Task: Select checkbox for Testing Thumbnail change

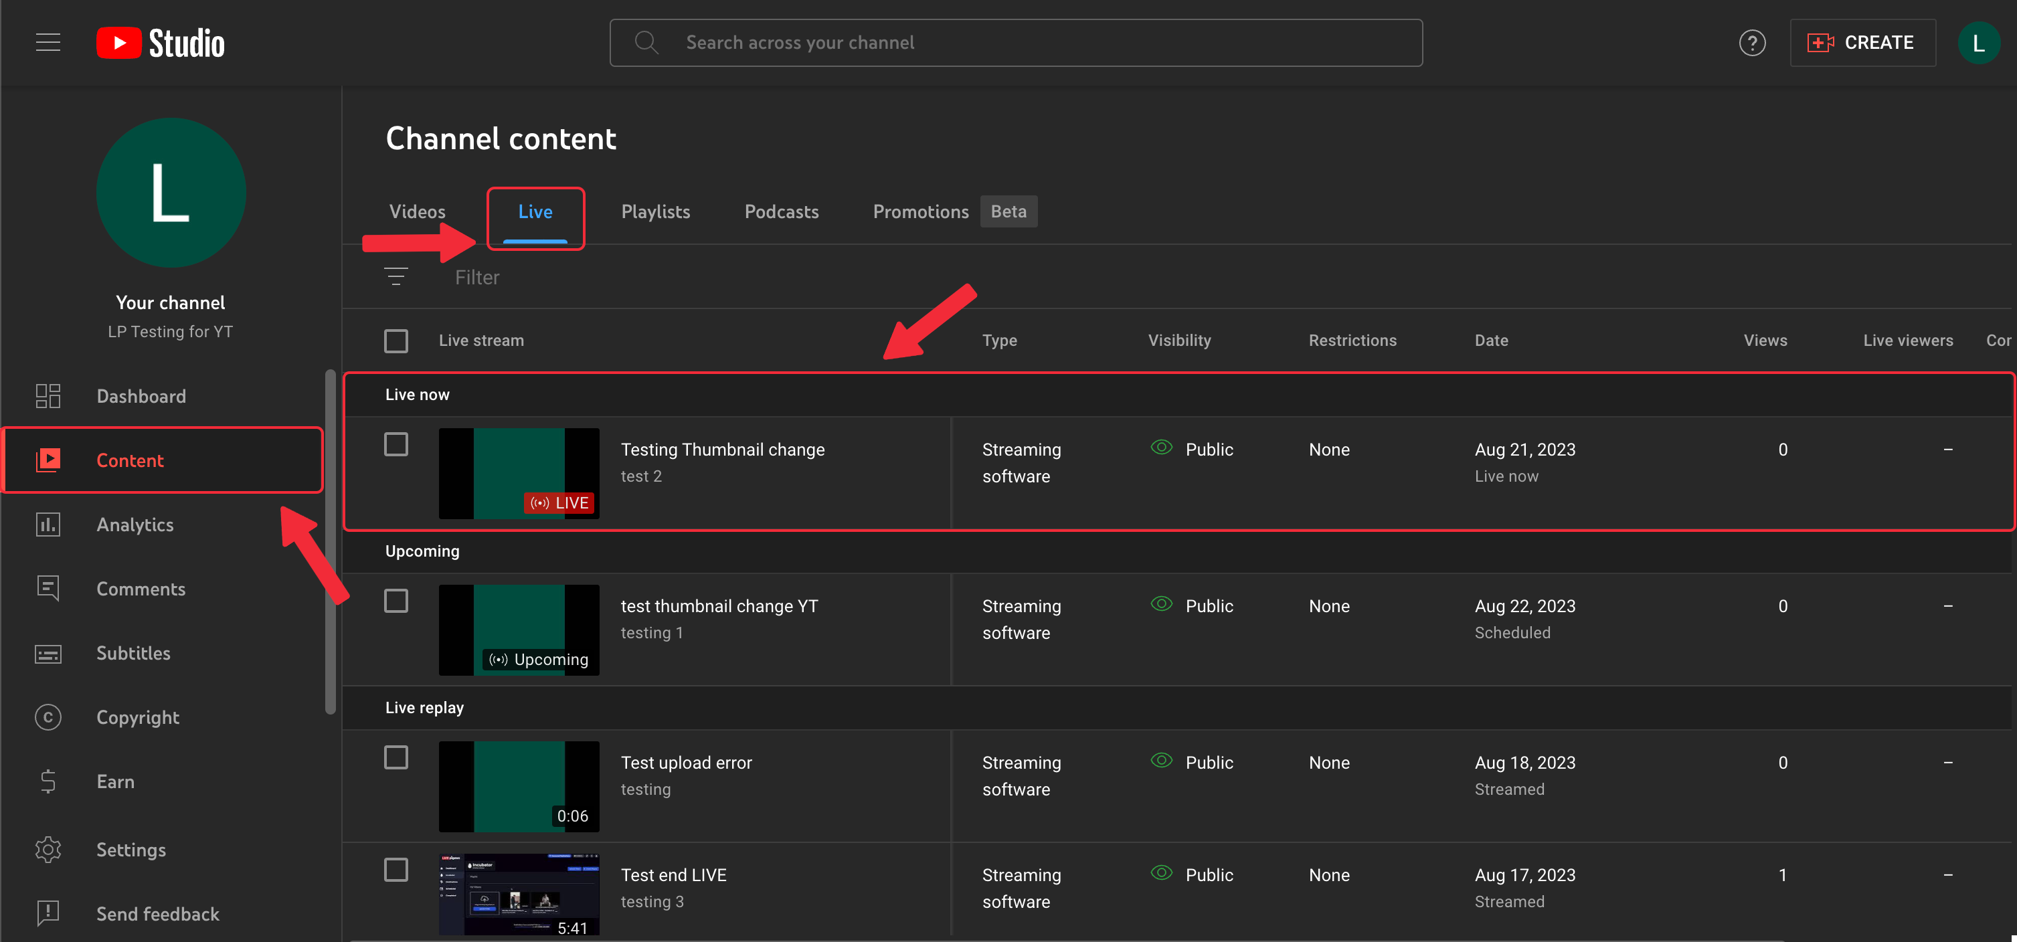Action: [x=396, y=445]
